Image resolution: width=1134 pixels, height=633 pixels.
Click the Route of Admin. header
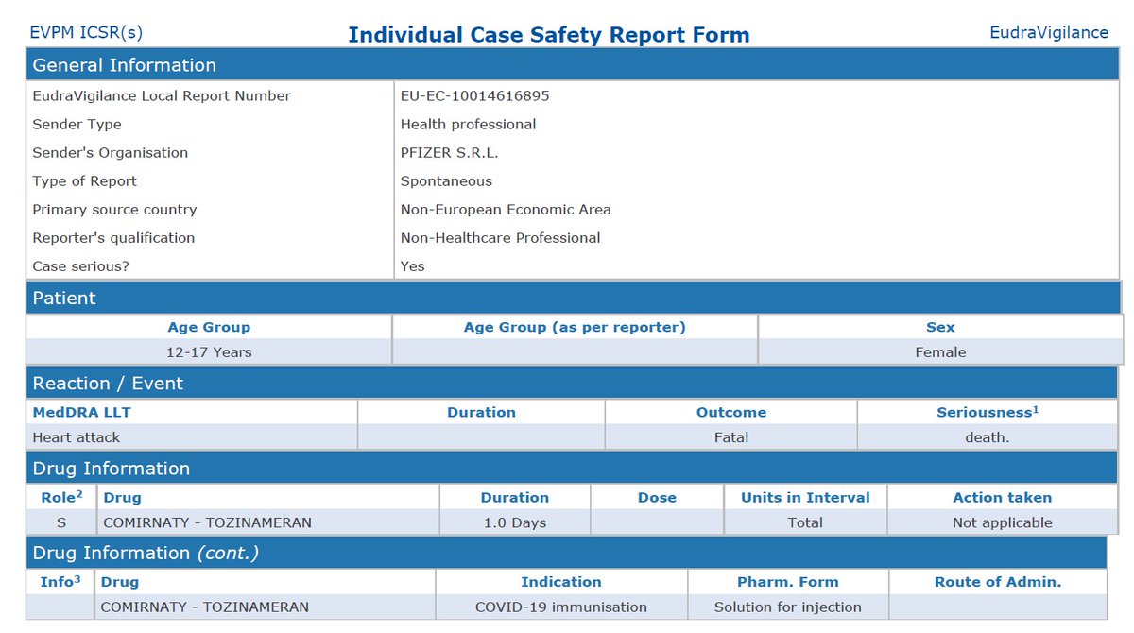(x=998, y=582)
